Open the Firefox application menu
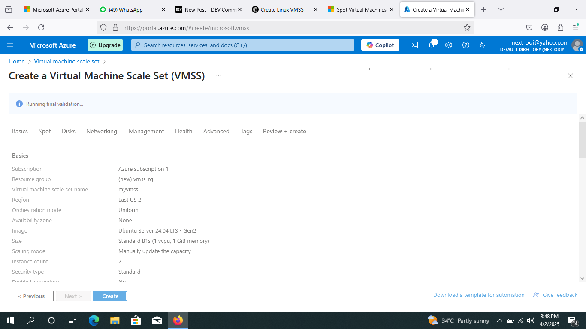586x329 pixels. tap(576, 27)
